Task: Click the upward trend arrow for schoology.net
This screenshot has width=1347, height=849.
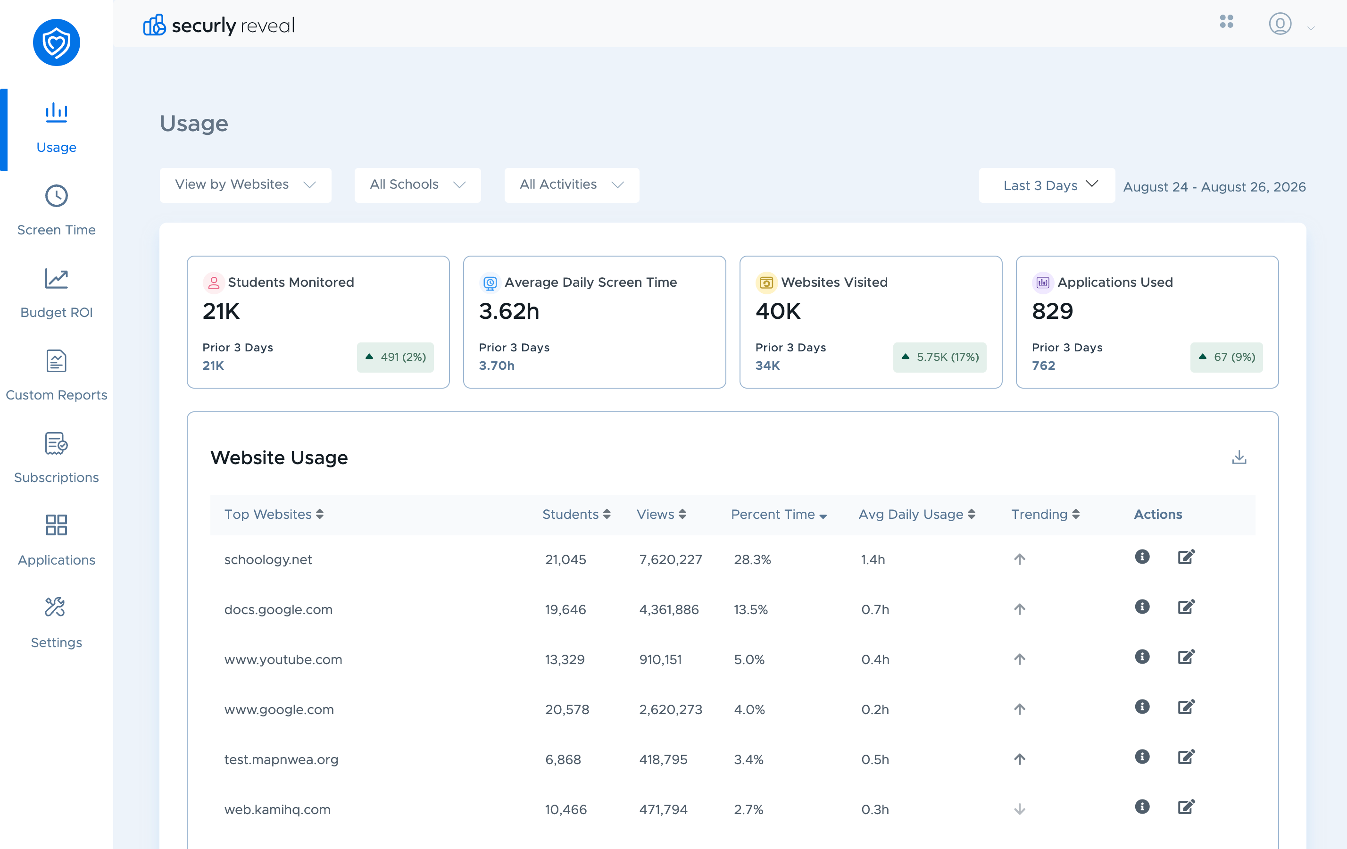Action: point(1019,559)
